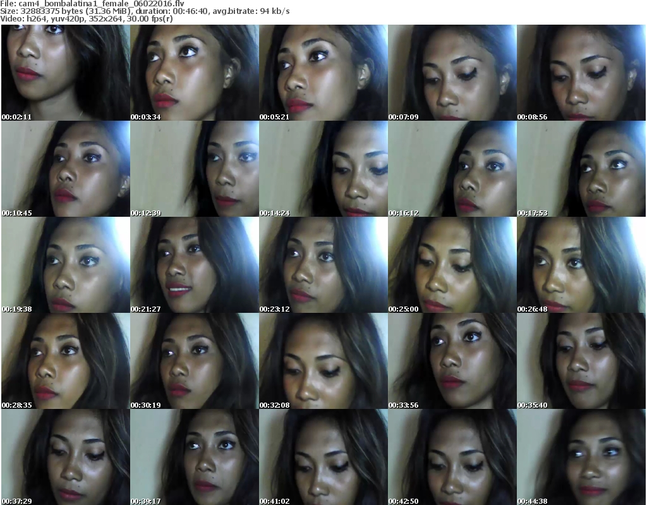Image resolution: width=647 pixels, height=505 pixels.
Task: Choose the frame labeled 00:30:19
Action: click(x=195, y=361)
